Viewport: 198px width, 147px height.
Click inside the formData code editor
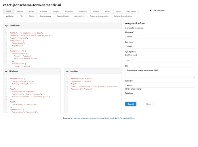click(93, 94)
